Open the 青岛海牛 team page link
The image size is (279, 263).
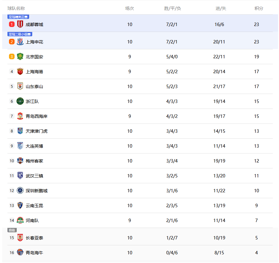point(34,253)
